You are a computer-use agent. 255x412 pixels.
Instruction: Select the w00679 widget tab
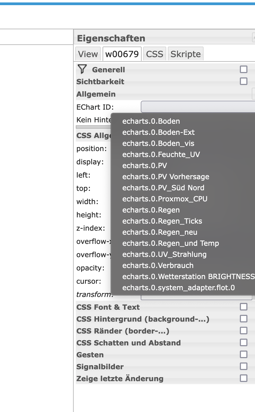(122, 54)
